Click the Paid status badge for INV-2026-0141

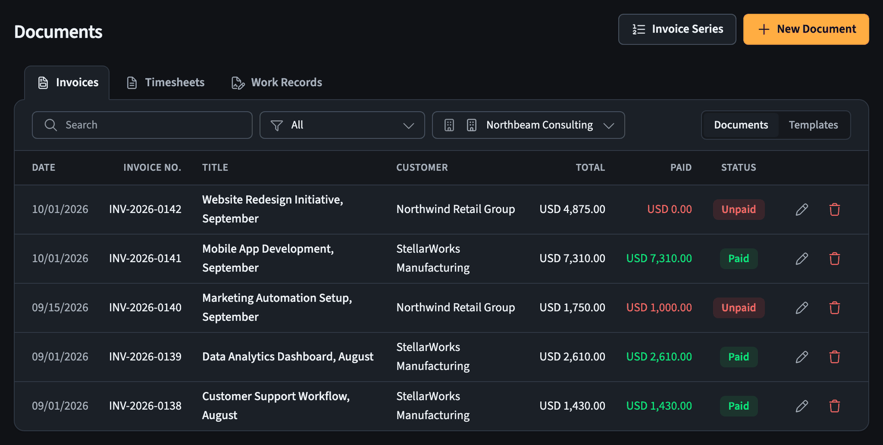[738, 258]
